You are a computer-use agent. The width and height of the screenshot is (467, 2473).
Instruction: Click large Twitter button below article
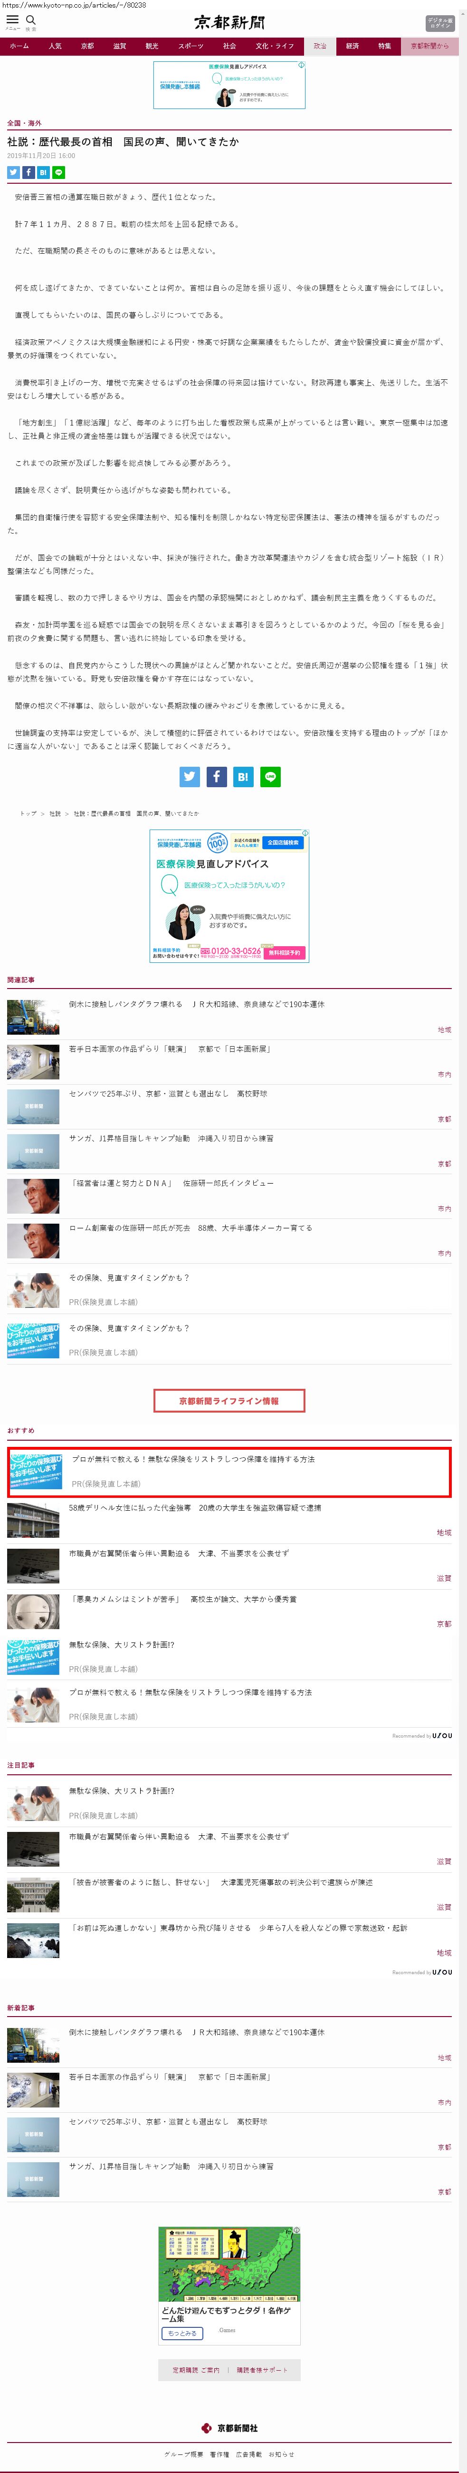pyautogui.click(x=190, y=777)
